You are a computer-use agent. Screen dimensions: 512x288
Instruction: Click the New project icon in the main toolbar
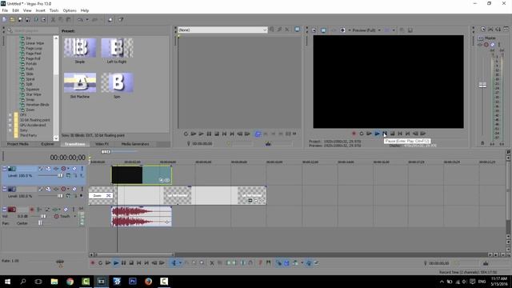tap(4, 19)
